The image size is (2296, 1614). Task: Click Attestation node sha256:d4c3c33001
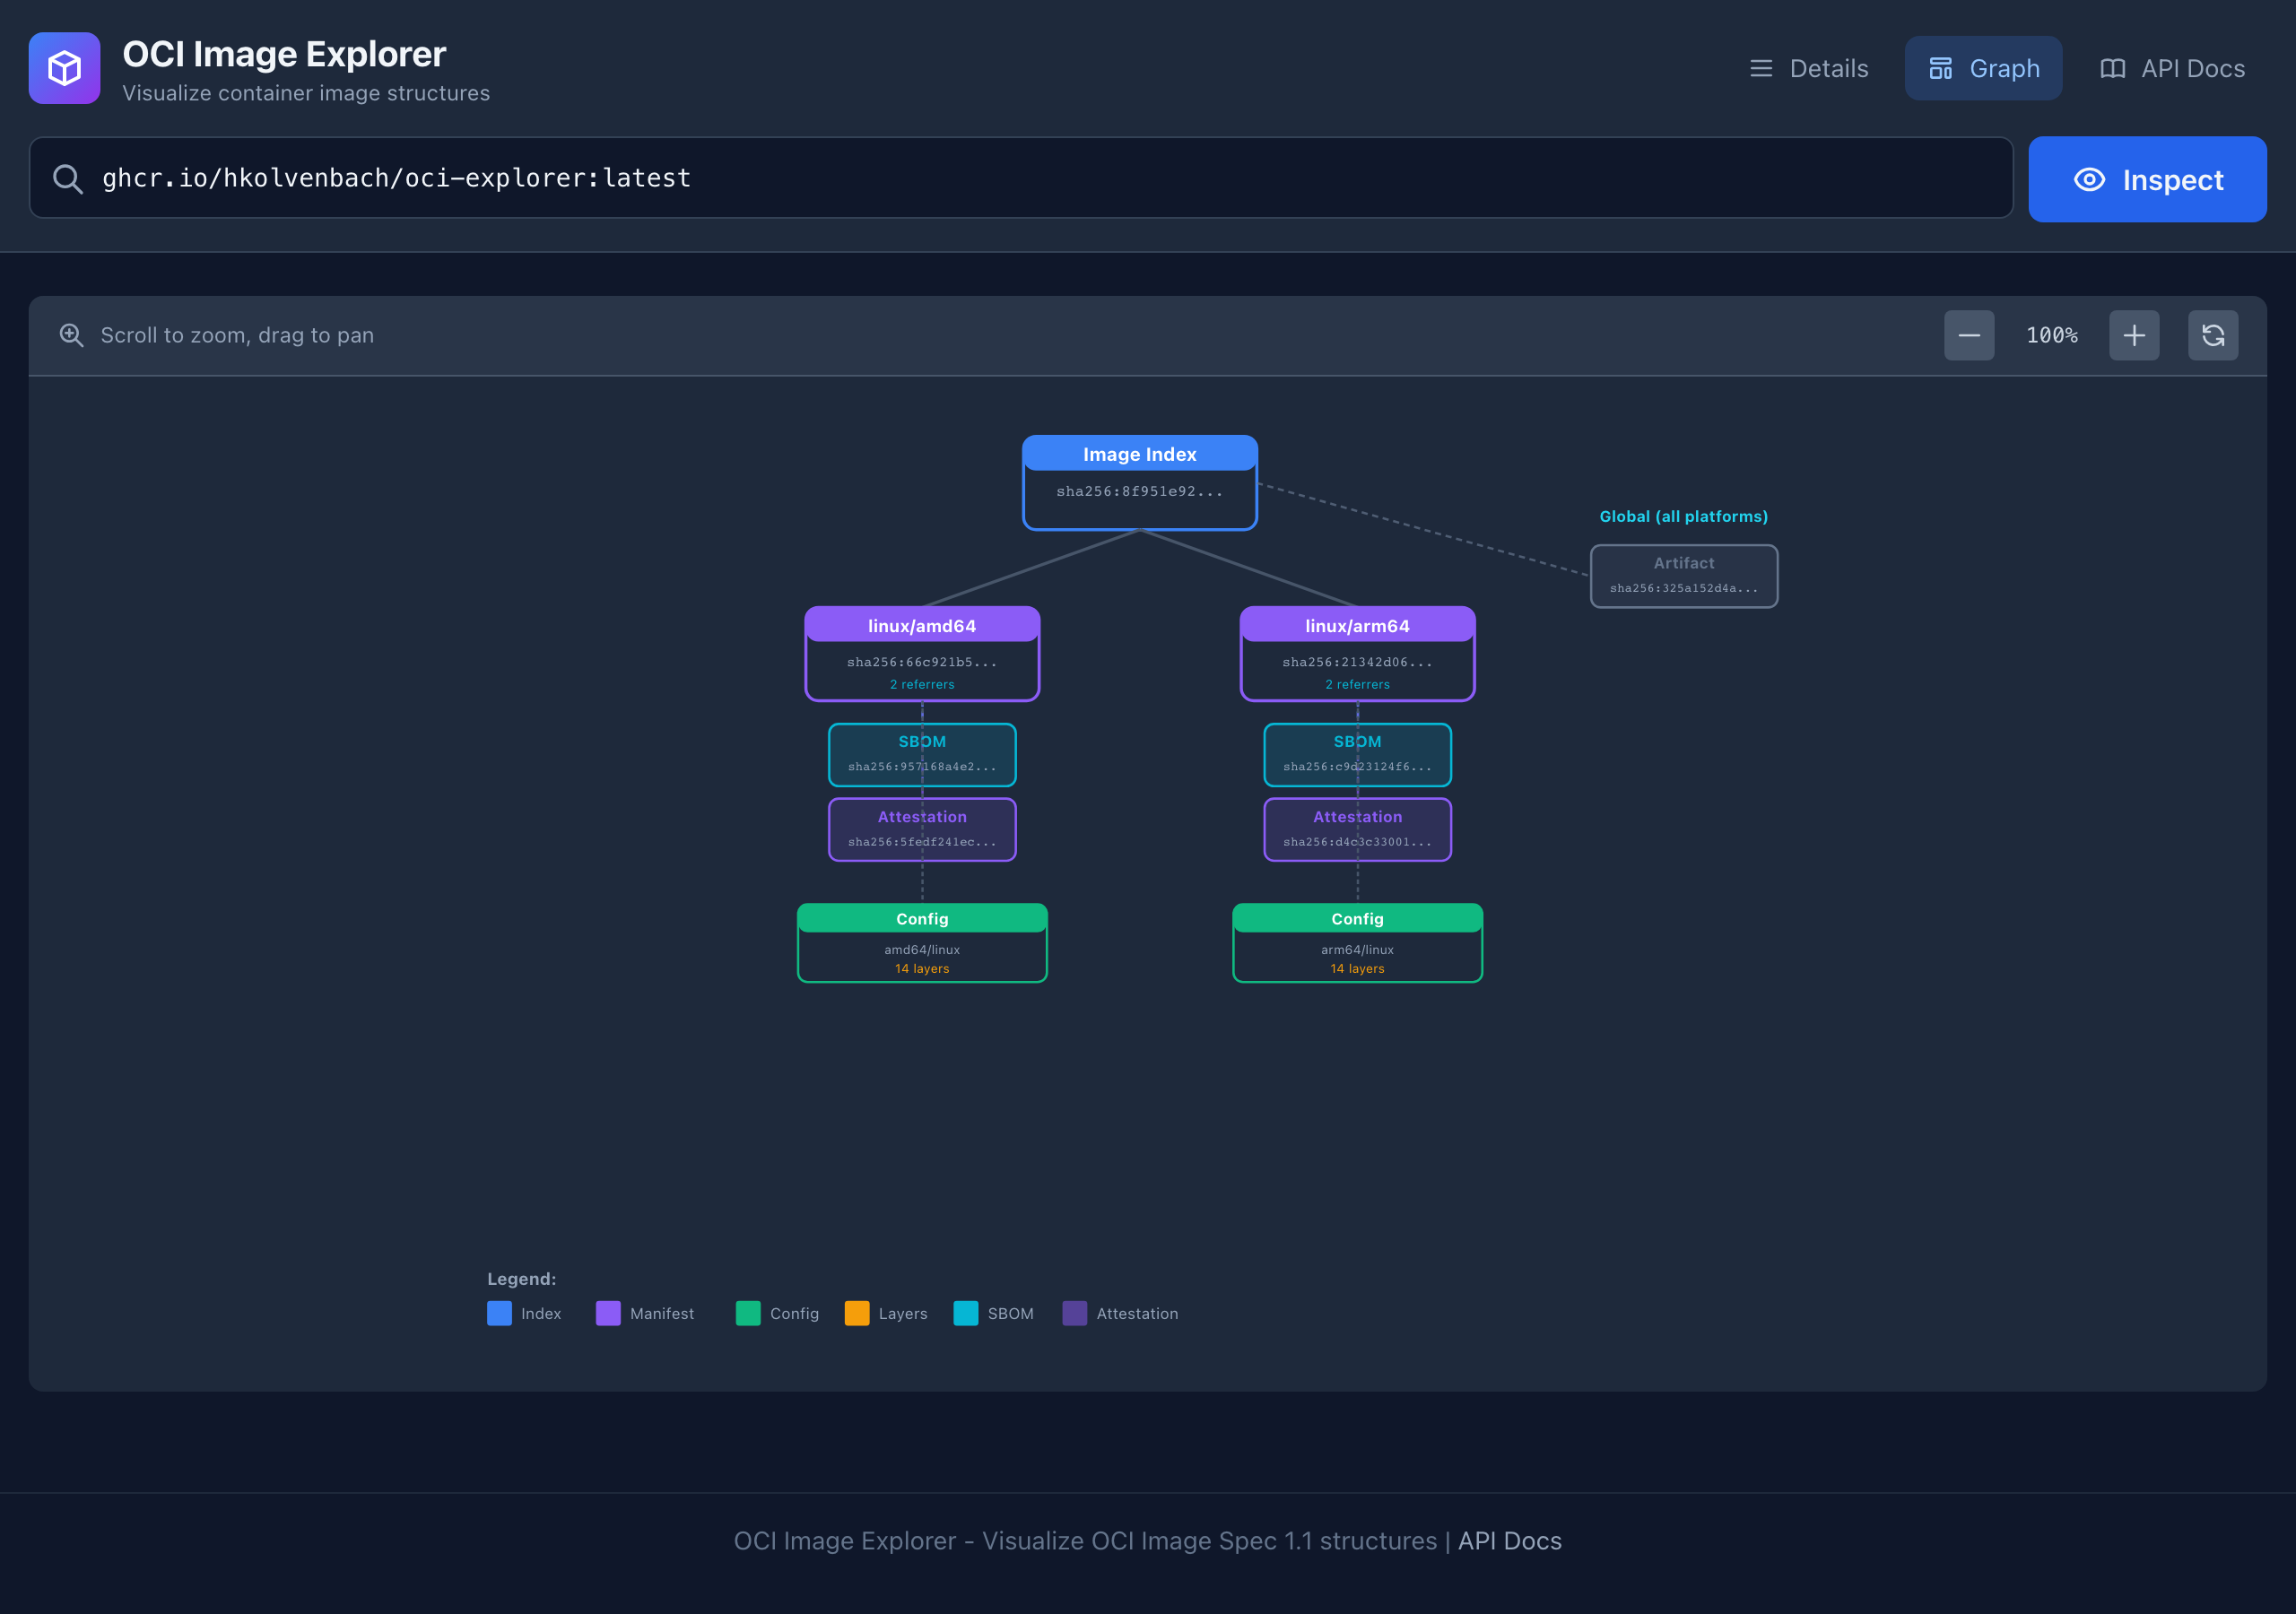pyautogui.click(x=1357, y=829)
